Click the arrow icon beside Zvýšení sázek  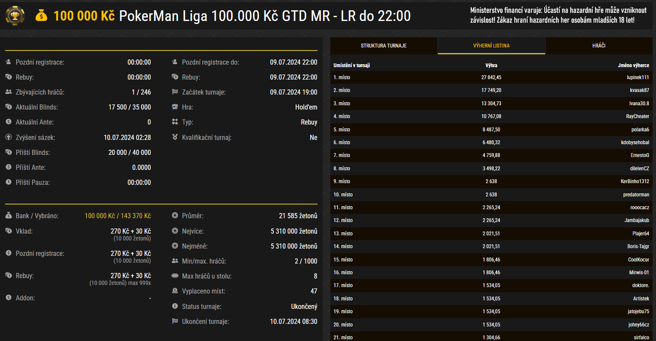8,137
